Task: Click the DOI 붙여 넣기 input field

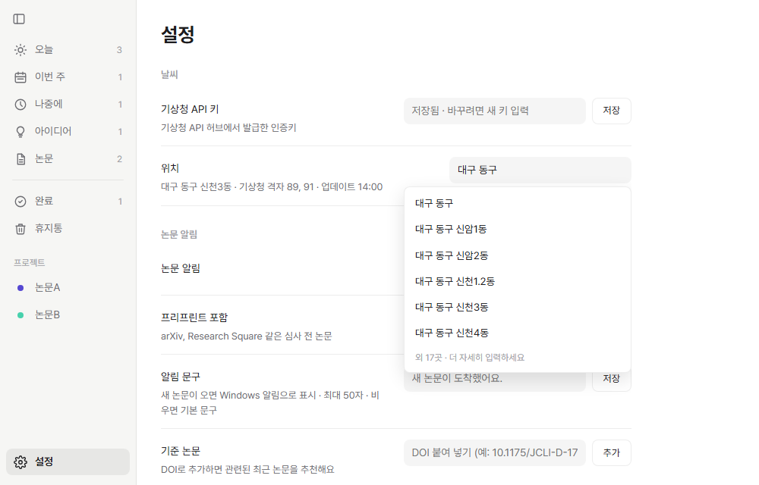Action: (x=495, y=452)
